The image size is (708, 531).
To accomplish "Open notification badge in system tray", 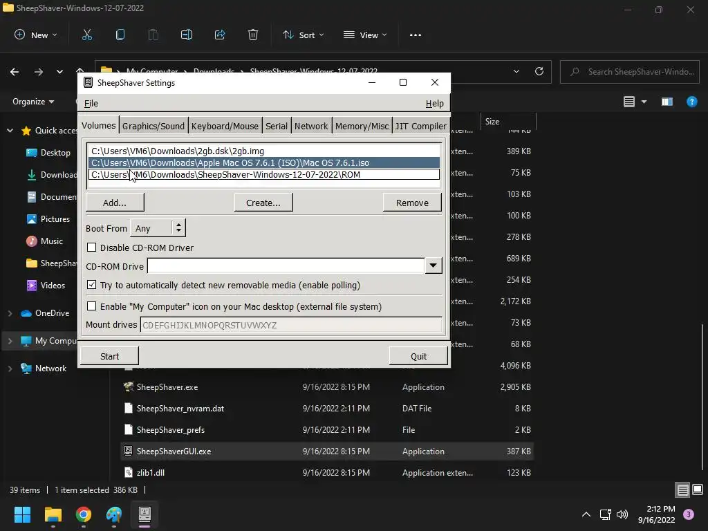I will click(x=689, y=514).
